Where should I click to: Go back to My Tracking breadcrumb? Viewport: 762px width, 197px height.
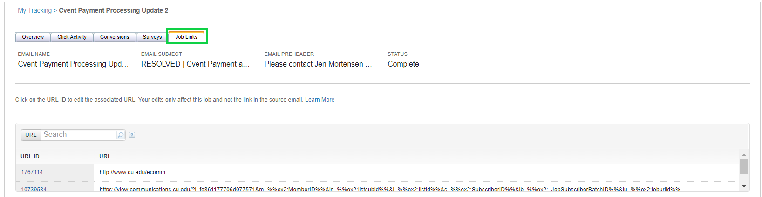[x=35, y=10]
